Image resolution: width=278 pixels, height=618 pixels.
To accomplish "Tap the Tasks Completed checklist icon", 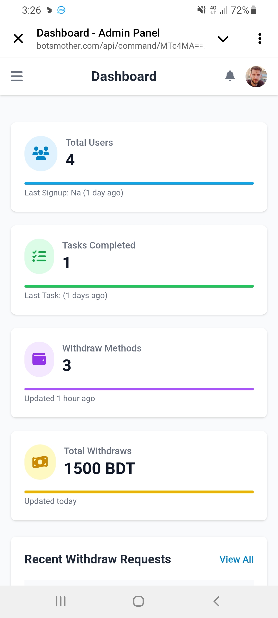I will coord(39,256).
